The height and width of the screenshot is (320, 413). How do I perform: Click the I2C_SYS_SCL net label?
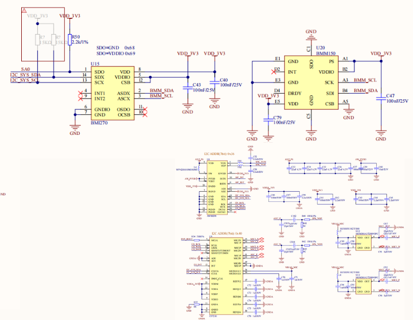[25, 80]
